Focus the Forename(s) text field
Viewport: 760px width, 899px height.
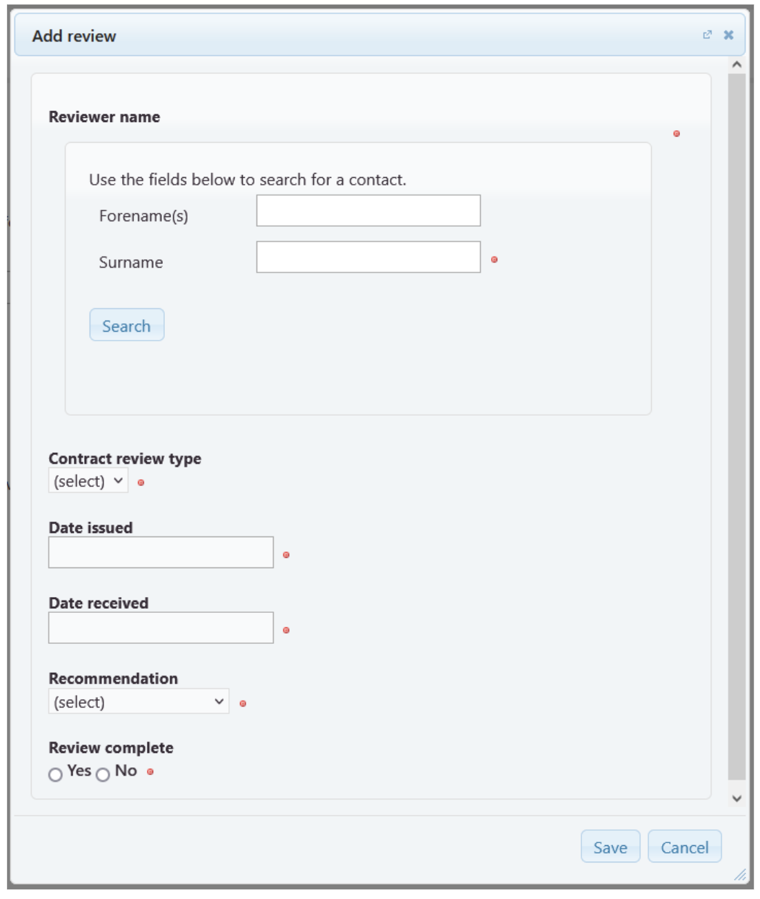pyautogui.click(x=368, y=211)
